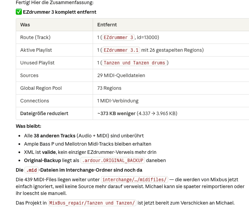
Task: Click the 'Fertig! Hier die Zusammenfassung:' line
Action: pos(54,3)
